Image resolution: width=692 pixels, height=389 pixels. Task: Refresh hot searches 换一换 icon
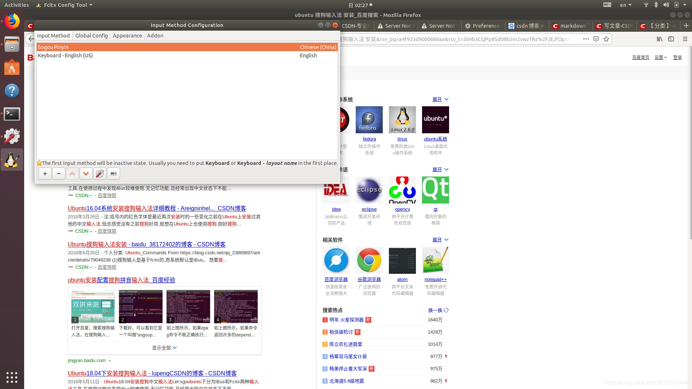446,310
